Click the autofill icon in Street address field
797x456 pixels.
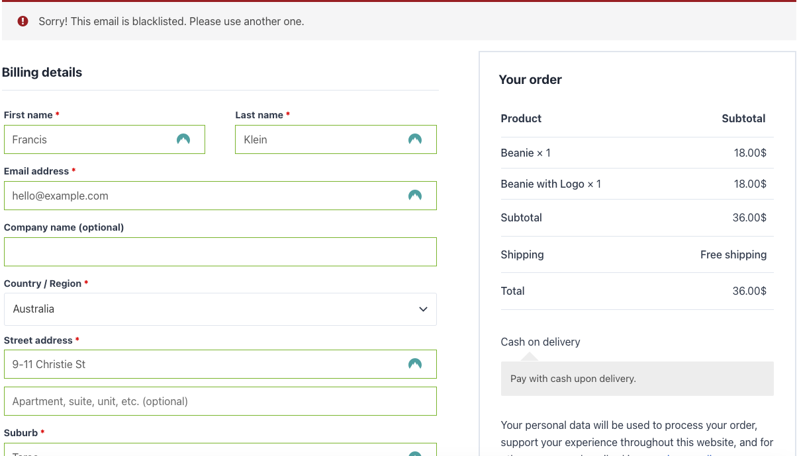click(x=415, y=364)
